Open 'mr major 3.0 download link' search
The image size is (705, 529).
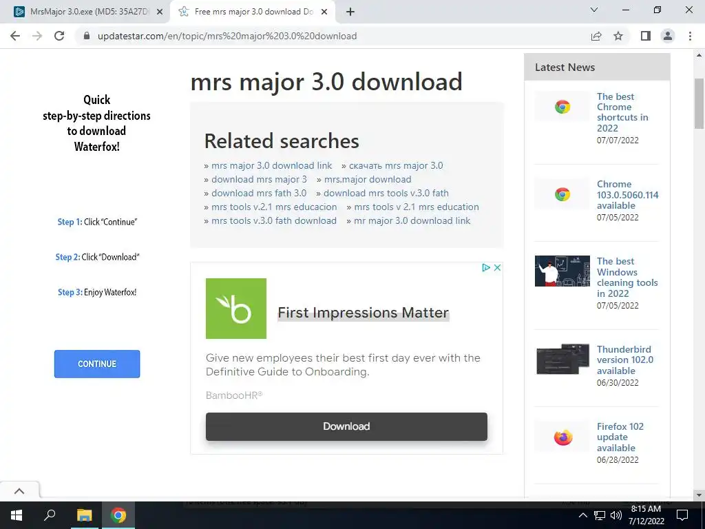[412, 221]
